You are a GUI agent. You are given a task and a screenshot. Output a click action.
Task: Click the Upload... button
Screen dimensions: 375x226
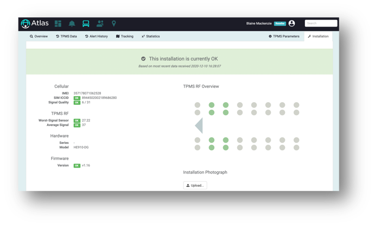tap(195, 185)
